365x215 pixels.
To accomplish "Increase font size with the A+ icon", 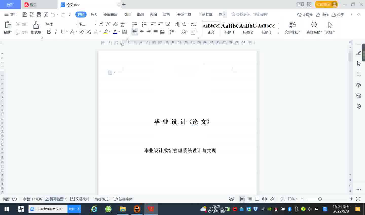I will pos(101,24).
